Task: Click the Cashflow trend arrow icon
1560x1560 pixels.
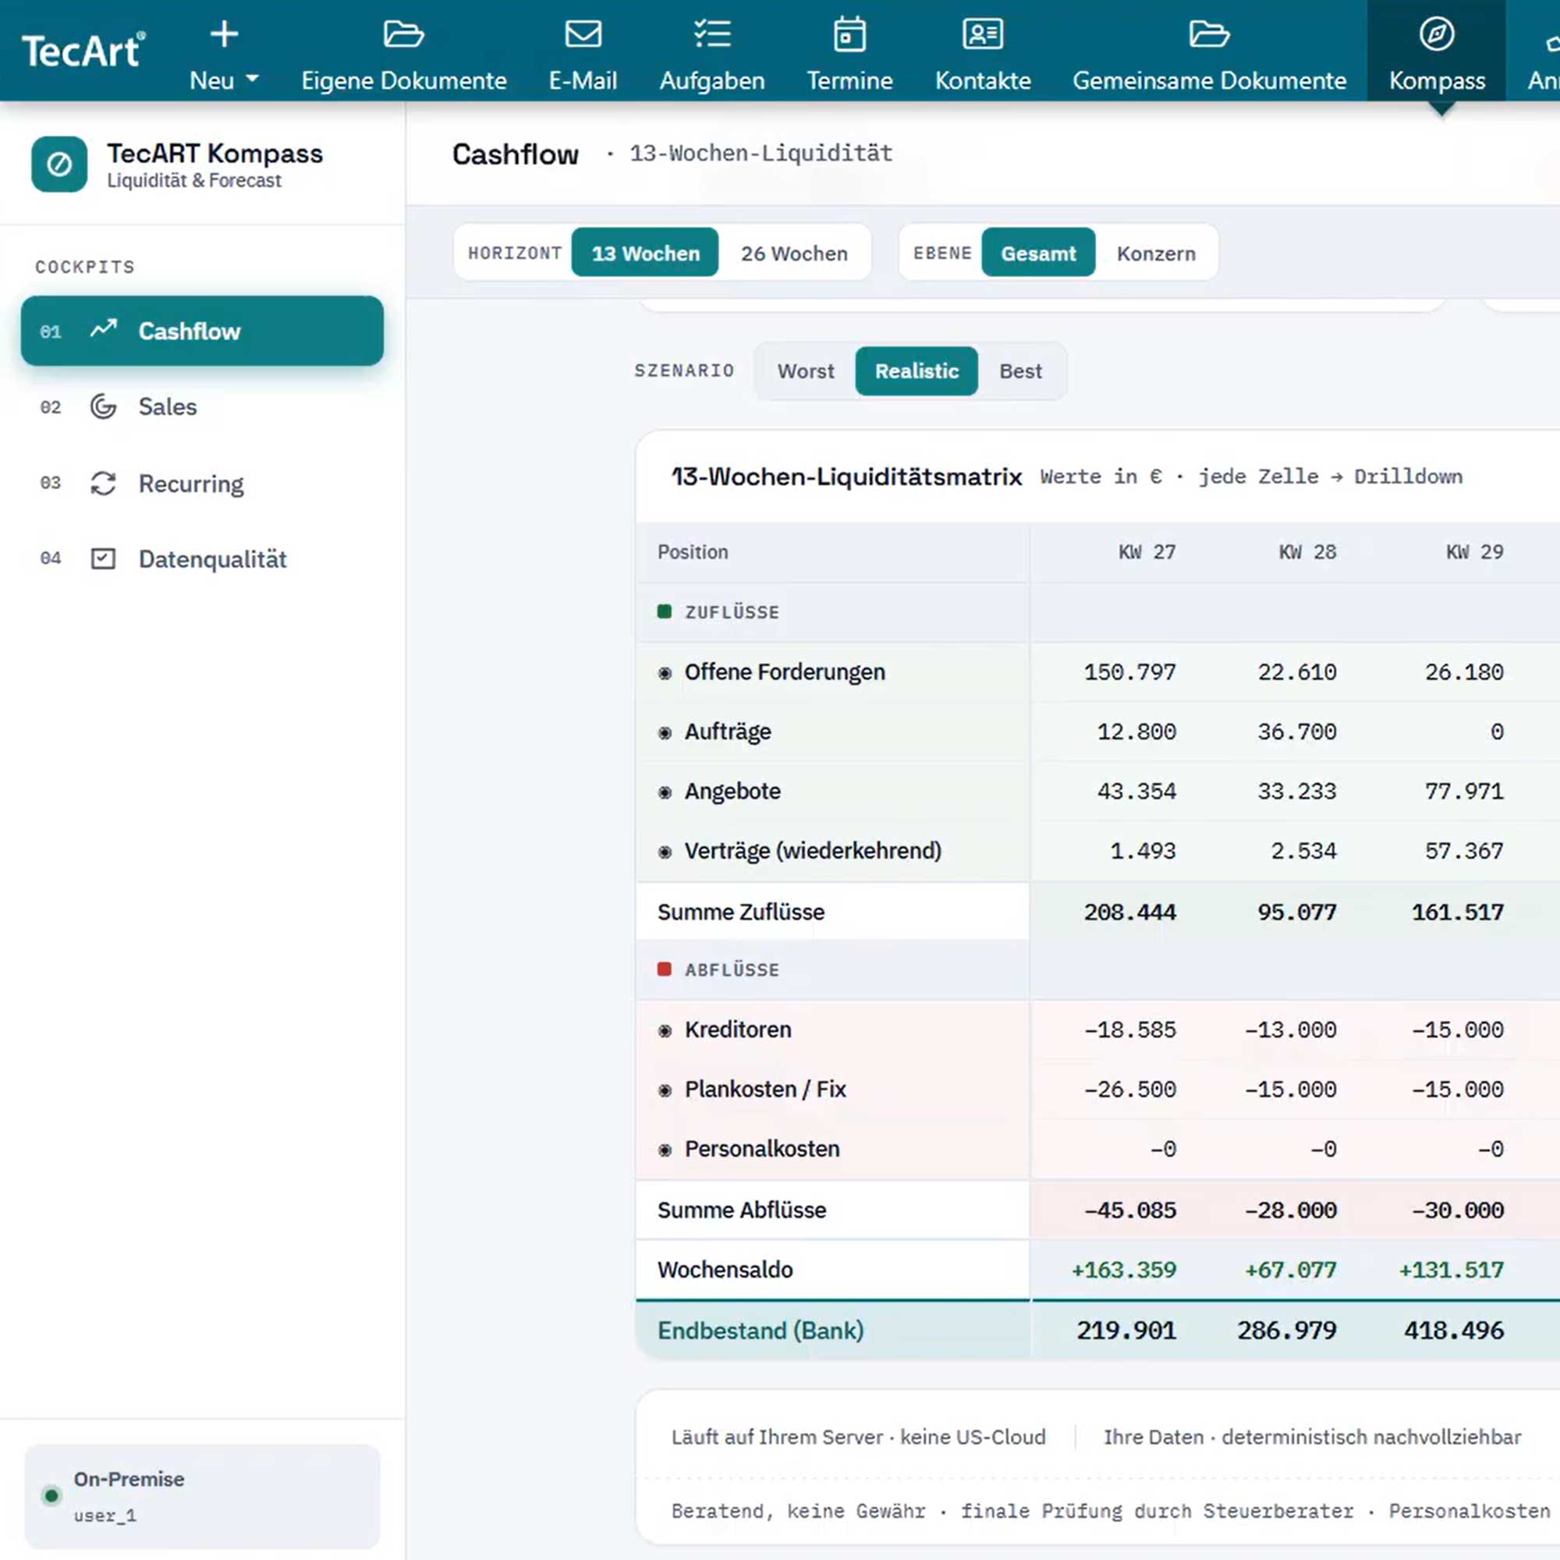Action: pos(104,328)
